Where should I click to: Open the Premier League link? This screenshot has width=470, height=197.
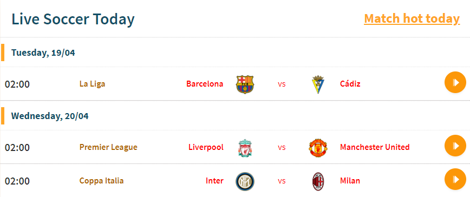pos(108,147)
